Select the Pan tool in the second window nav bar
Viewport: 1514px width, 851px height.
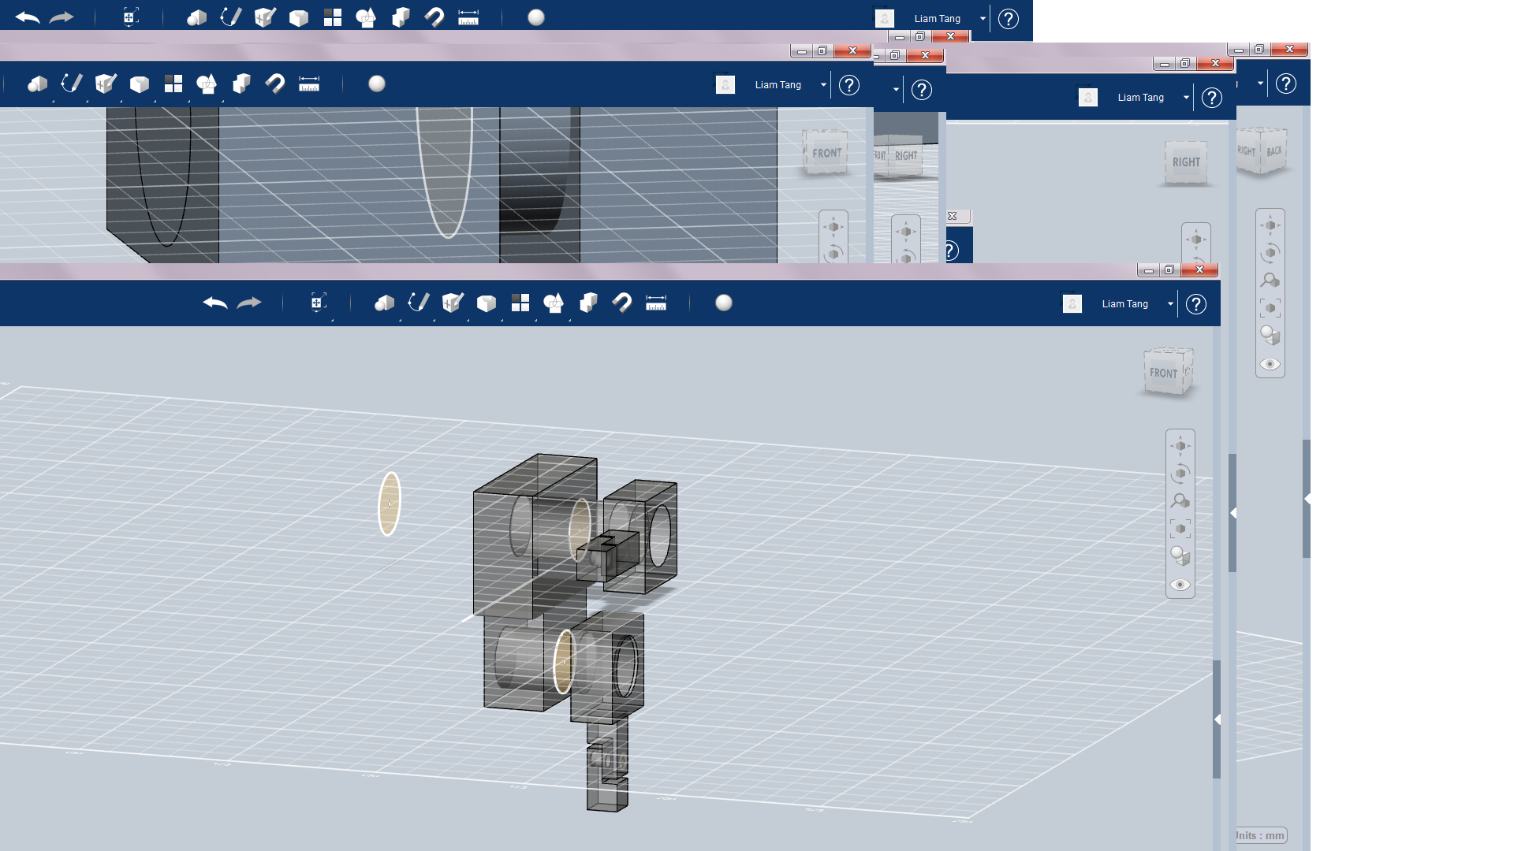(x=833, y=227)
